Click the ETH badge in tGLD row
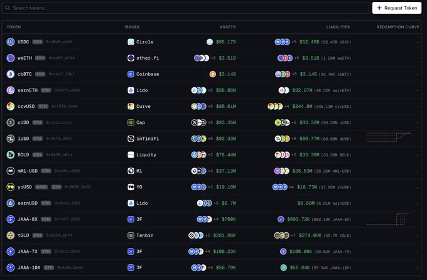 tap(37, 235)
